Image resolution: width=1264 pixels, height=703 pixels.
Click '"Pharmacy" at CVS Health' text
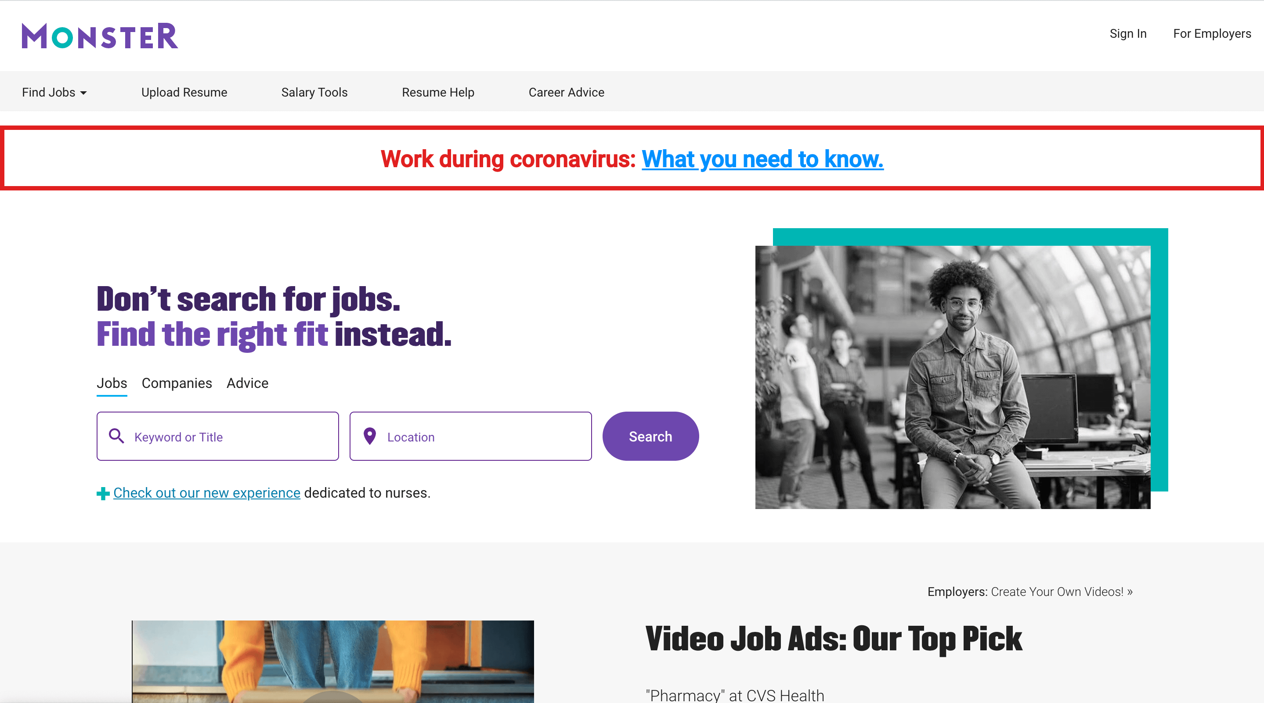[x=735, y=696]
